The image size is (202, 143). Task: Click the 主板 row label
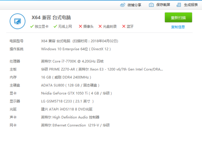click(x=13, y=69)
